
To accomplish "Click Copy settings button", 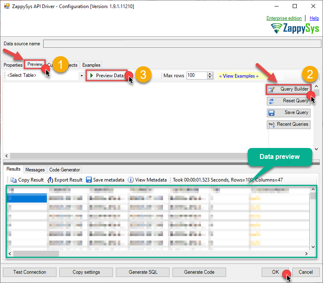I will click(86, 272).
